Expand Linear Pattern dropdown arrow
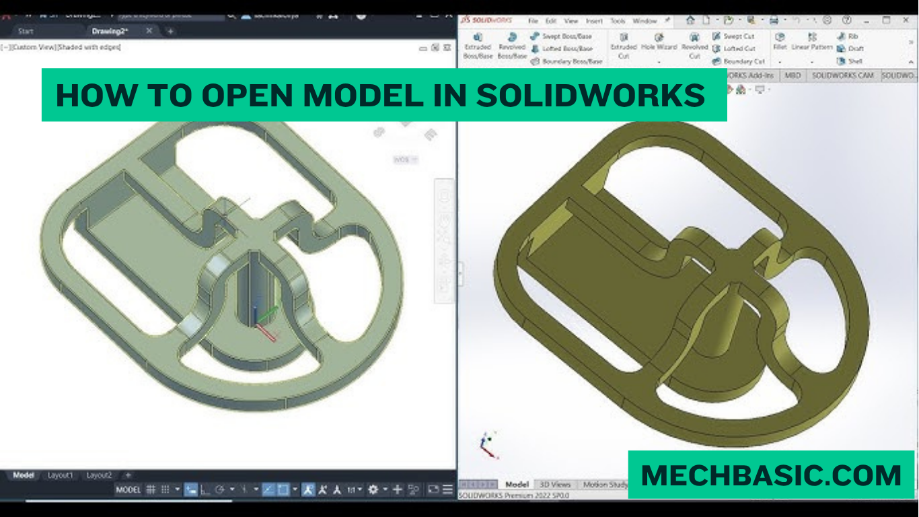The width and height of the screenshot is (919, 517). coord(812,63)
